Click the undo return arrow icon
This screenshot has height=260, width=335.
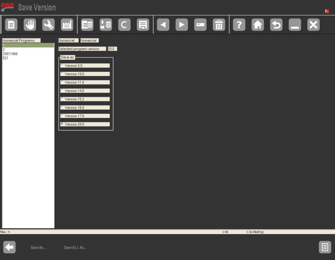click(x=276, y=25)
